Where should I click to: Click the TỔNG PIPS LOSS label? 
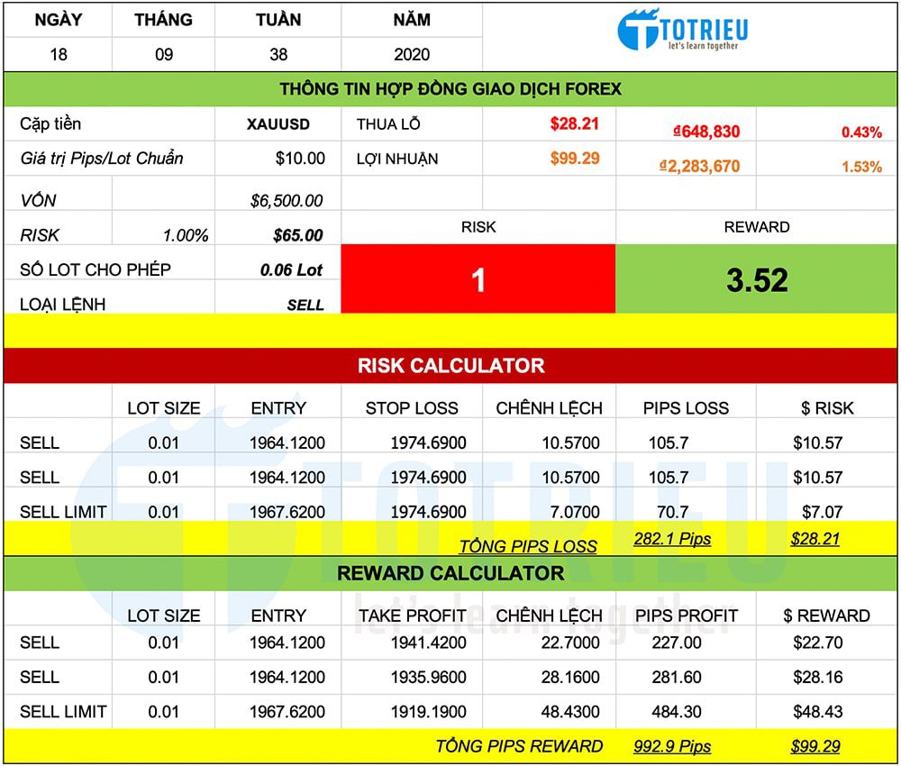[x=527, y=546]
